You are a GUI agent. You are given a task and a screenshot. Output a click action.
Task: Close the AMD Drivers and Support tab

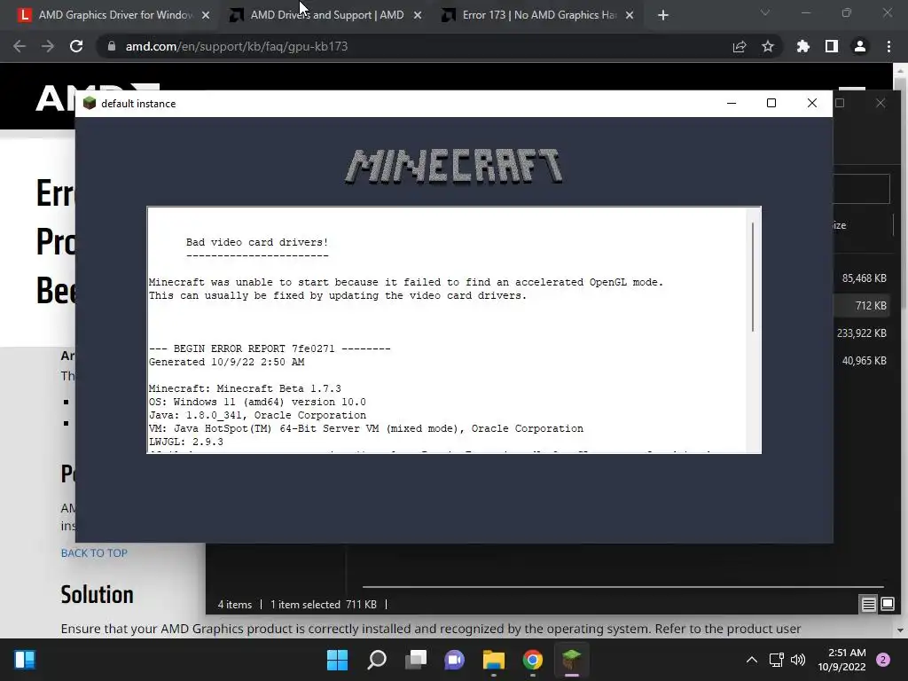tap(418, 15)
